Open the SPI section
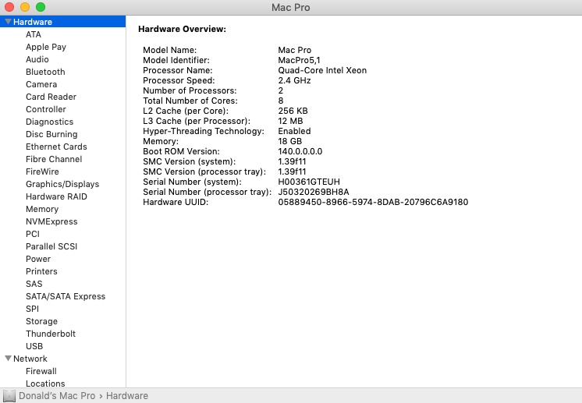 coord(32,309)
